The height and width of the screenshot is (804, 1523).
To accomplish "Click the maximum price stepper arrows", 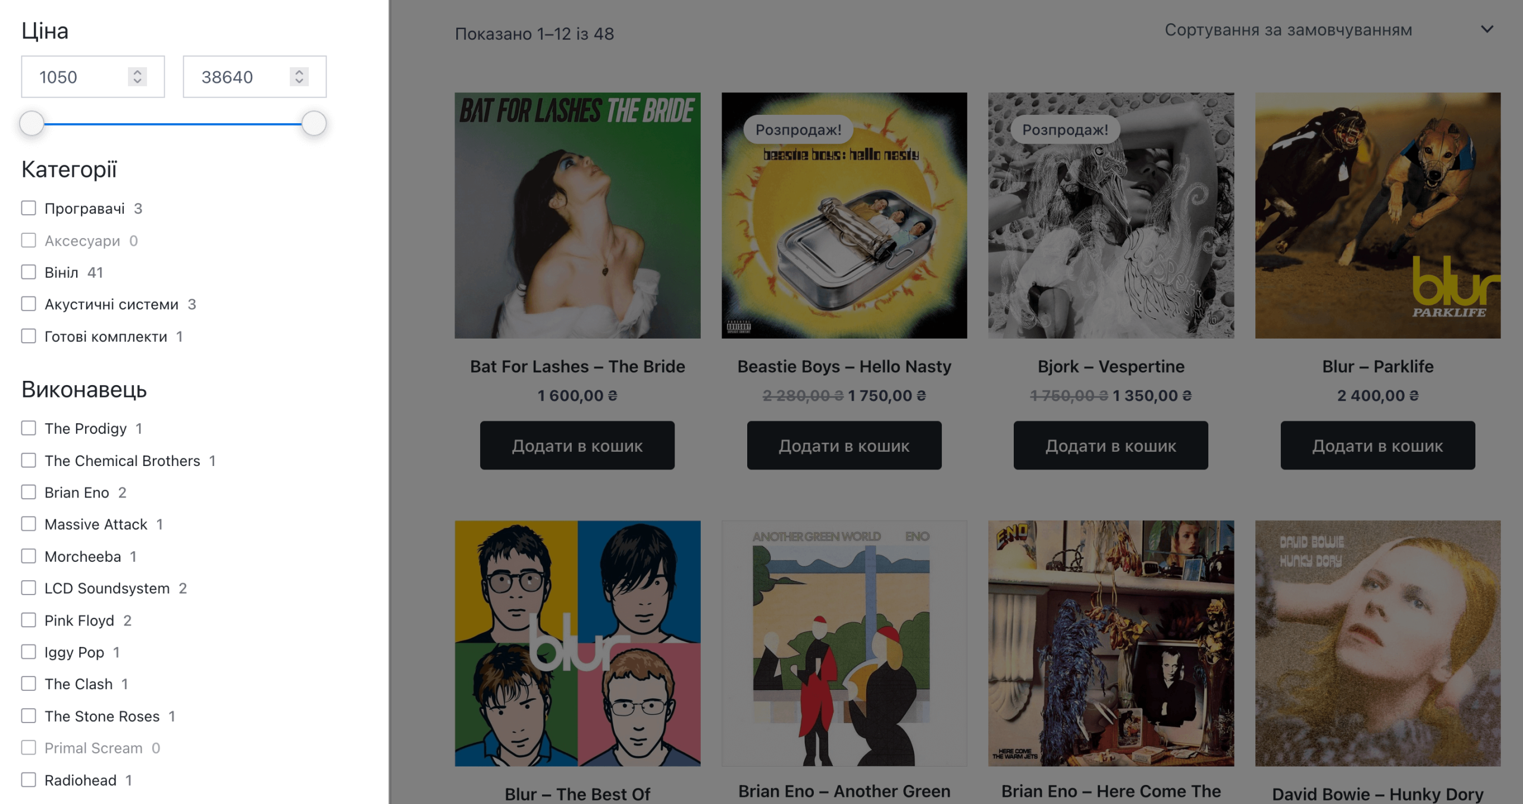I will 299,77.
